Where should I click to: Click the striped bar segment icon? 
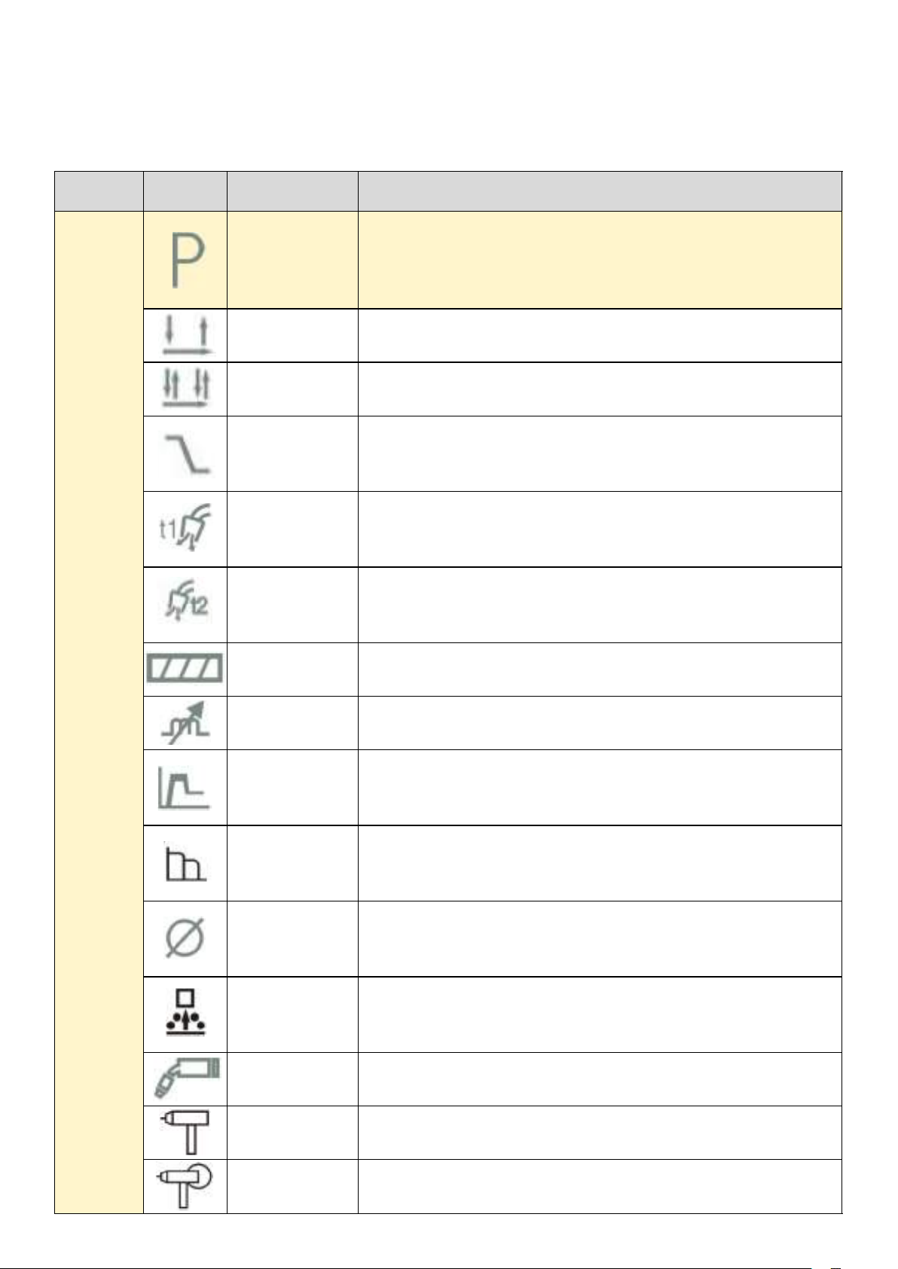pyautogui.click(x=185, y=669)
